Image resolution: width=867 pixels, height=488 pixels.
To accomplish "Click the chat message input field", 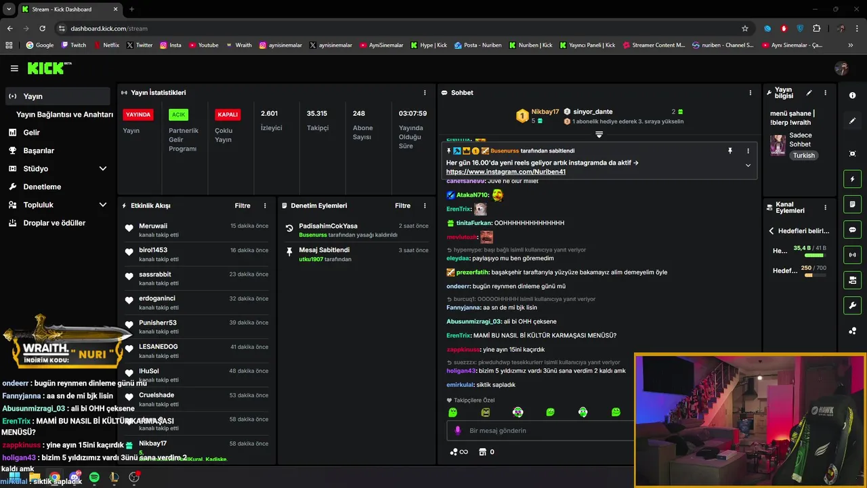I will pos(540,430).
